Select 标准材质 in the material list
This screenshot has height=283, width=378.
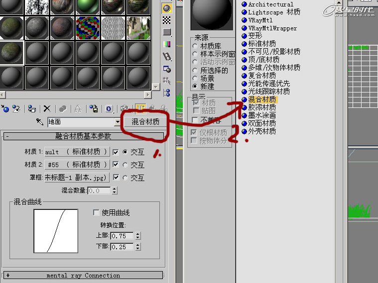262,44
